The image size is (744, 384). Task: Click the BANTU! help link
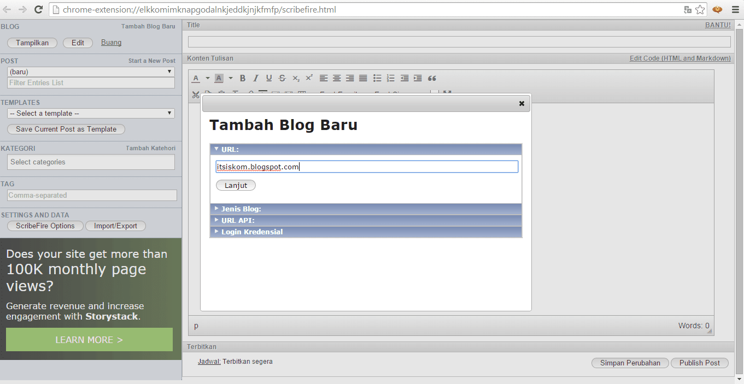click(x=718, y=25)
